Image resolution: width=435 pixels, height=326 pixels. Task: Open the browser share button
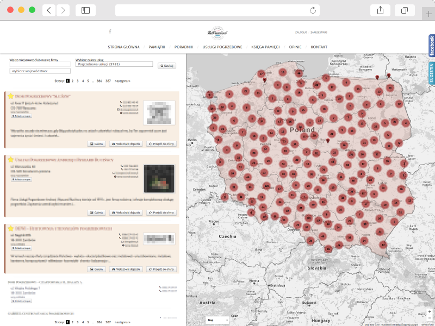pyautogui.click(x=380, y=10)
